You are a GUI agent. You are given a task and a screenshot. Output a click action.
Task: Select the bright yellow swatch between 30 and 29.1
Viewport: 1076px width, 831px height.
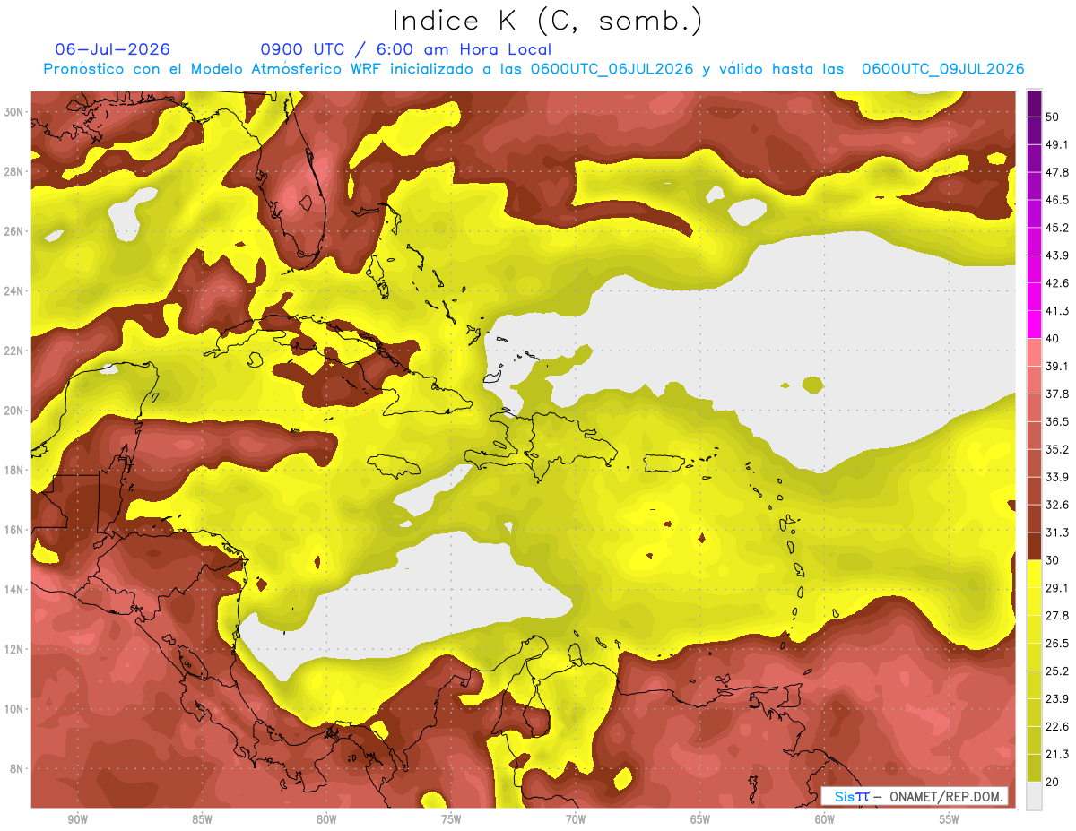pyautogui.click(x=1034, y=575)
